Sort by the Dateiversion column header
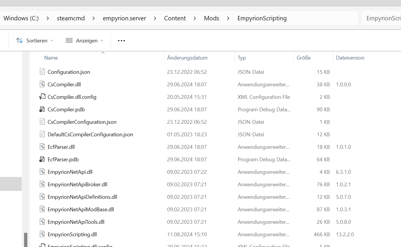This screenshot has height=247, width=401. 350,58
